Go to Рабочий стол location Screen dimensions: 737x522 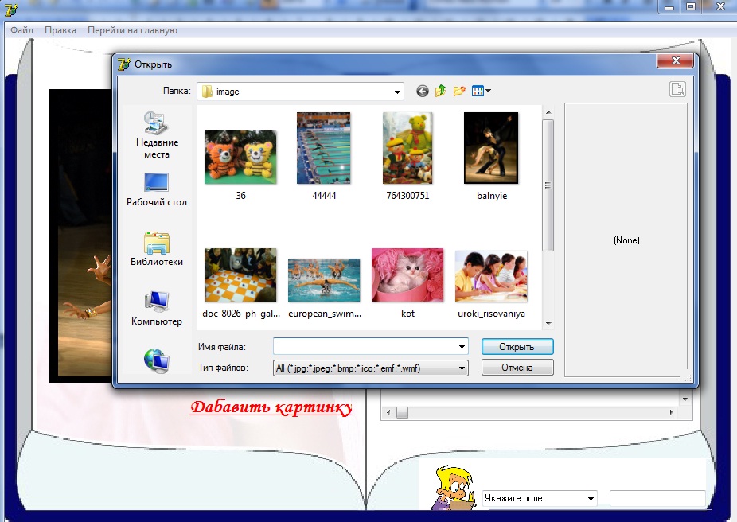(x=157, y=190)
